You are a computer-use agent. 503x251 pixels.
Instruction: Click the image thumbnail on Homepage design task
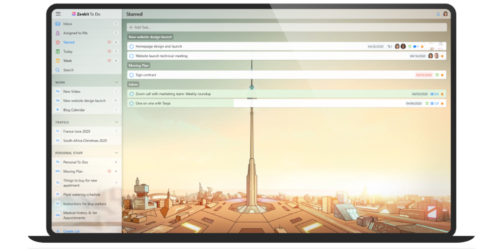pyautogui.click(x=436, y=46)
